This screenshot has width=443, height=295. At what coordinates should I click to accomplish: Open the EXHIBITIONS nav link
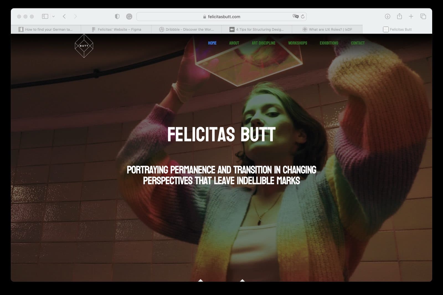click(329, 43)
